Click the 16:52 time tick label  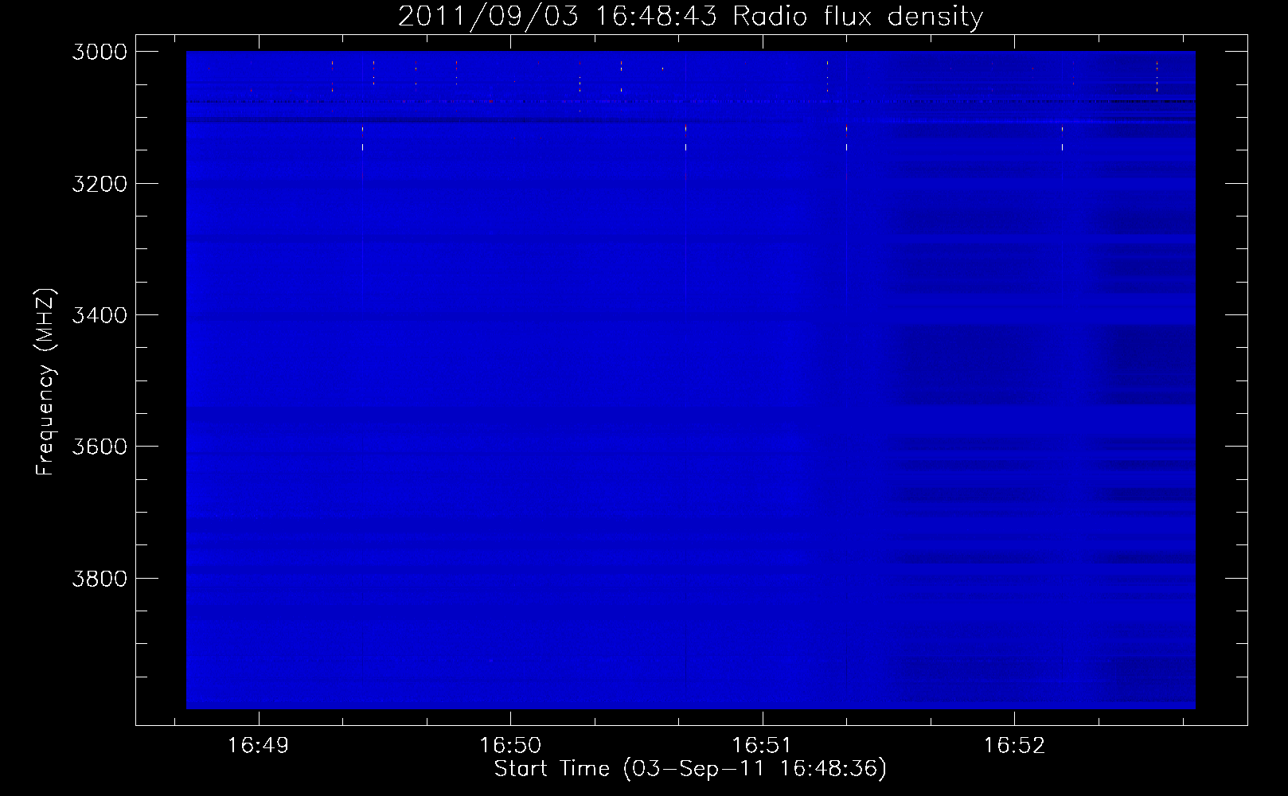tap(1014, 746)
